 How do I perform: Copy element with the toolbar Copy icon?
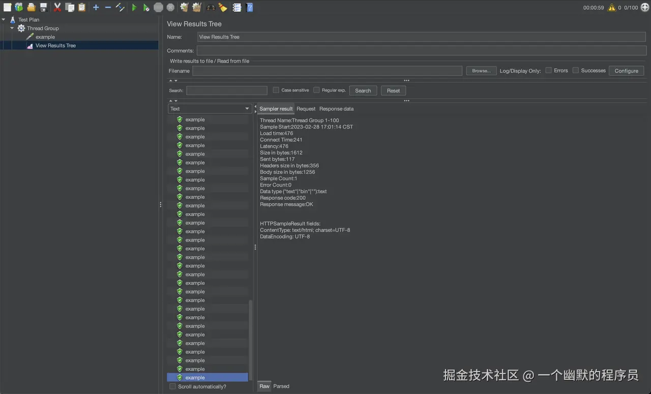click(x=70, y=7)
